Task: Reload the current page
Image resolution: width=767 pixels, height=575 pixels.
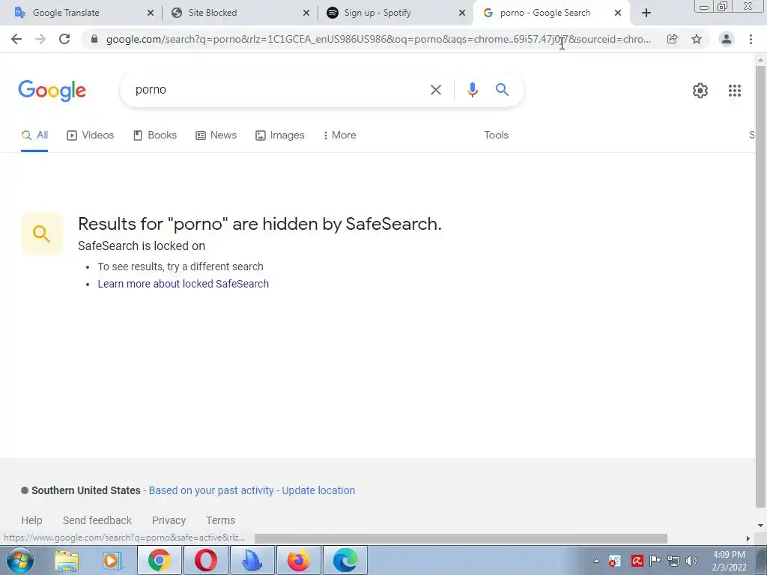Action: click(64, 39)
